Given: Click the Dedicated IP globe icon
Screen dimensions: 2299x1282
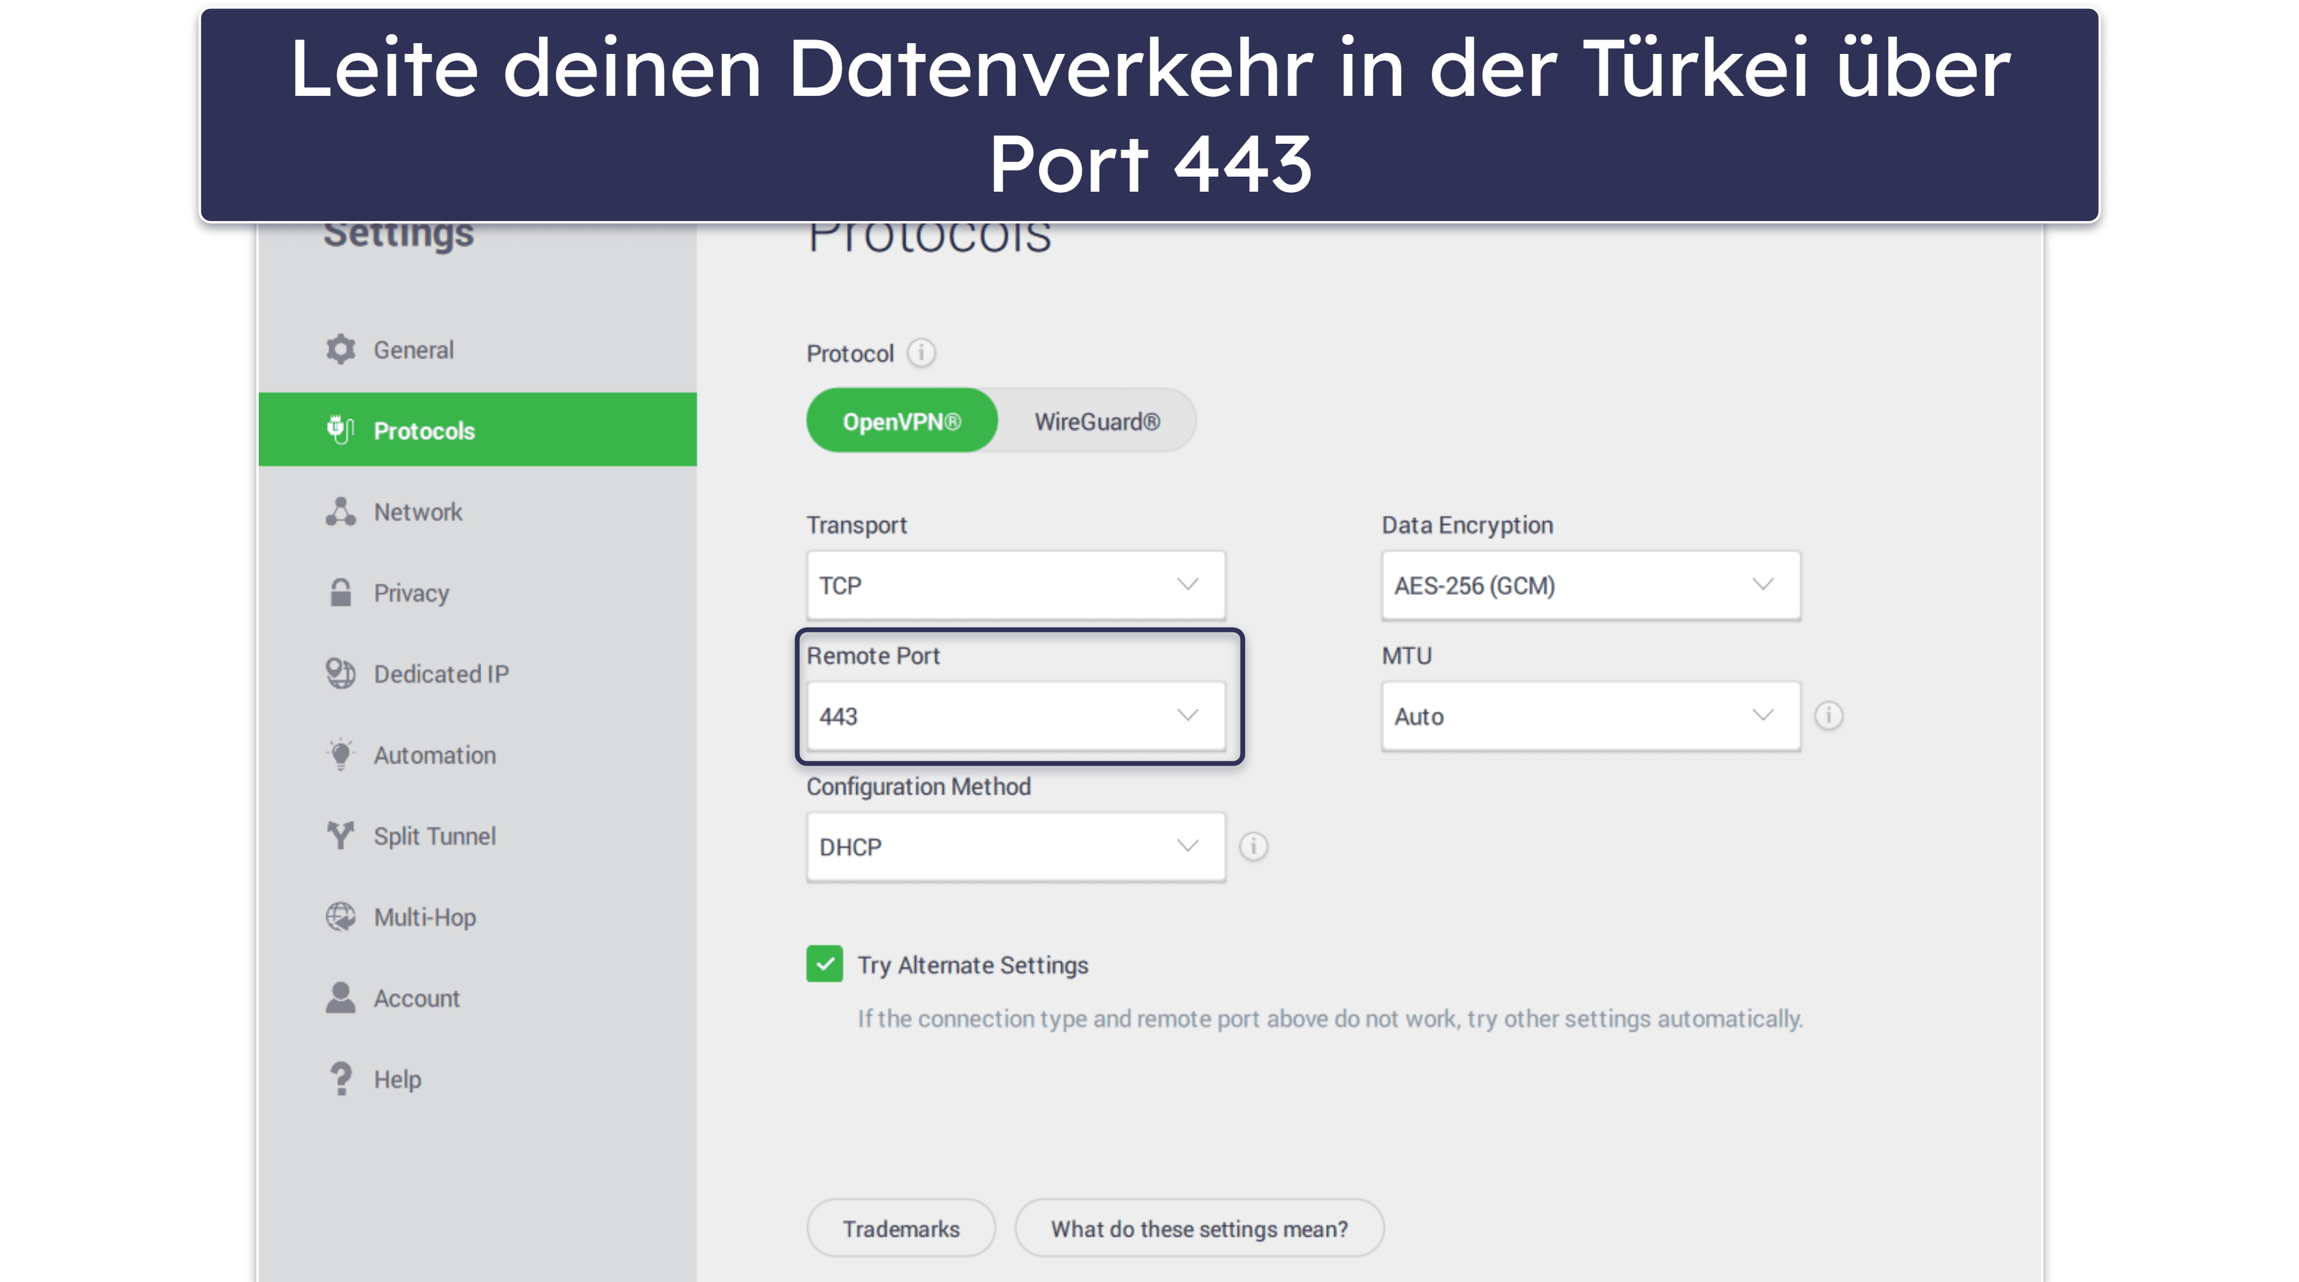Looking at the screenshot, I should (340, 673).
